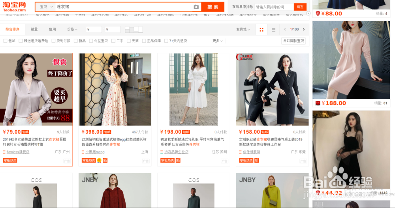This screenshot has width=395, height=208.
Task: Open title of ¥158.00 定制职业装 dress
Action: click(271, 142)
